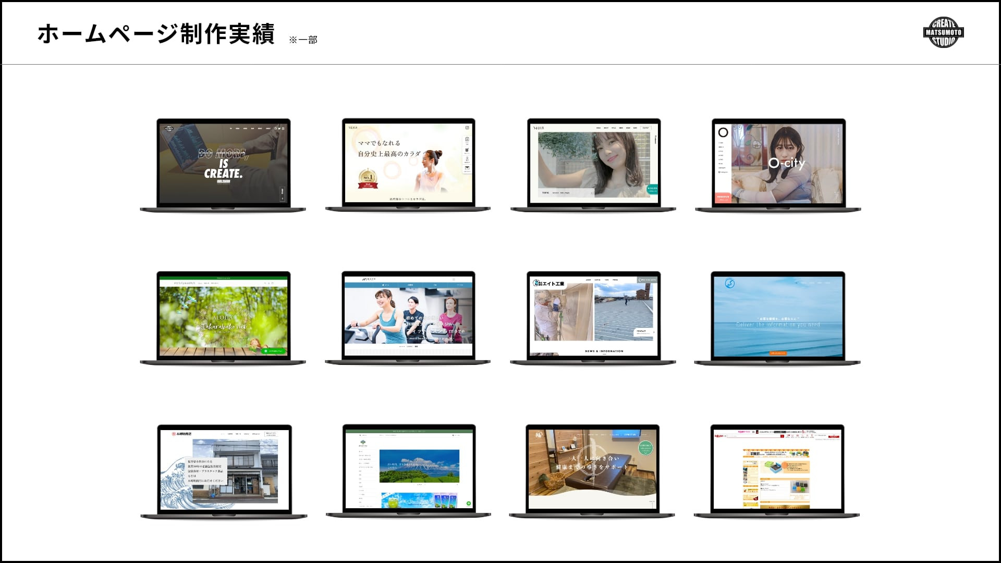
Task: Open the shopping cart icon on the NEXIA sidebar
Action: (x=468, y=150)
